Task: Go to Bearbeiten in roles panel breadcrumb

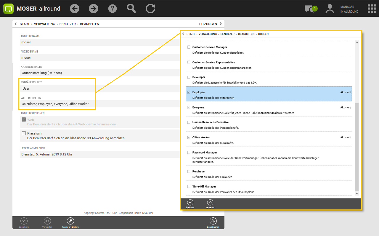Action: coord(246,34)
